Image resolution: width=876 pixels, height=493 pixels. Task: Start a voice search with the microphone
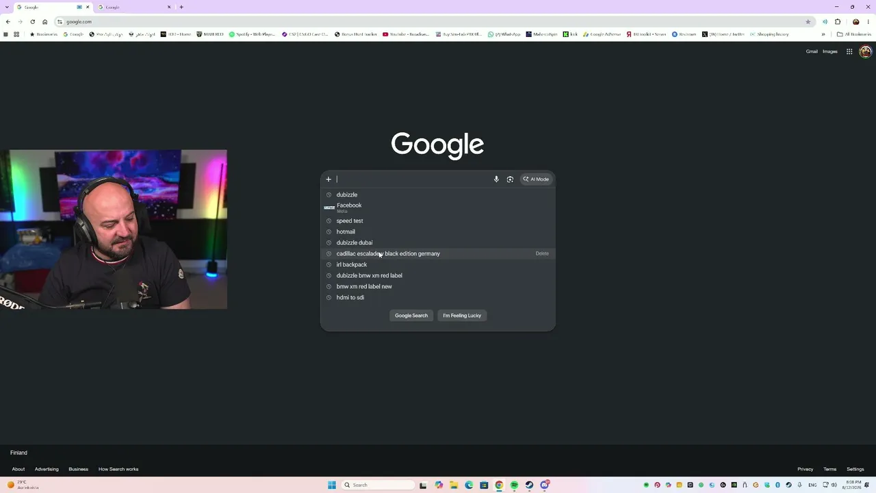point(496,179)
